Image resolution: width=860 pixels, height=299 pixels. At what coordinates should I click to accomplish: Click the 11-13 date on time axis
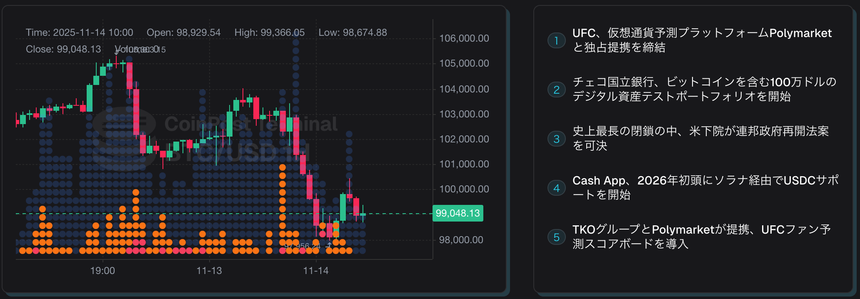coord(209,271)
